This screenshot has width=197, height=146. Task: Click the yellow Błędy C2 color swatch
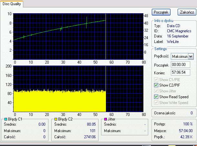[x=56, y=119]
